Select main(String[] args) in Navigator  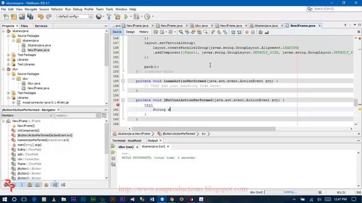(29, 145)
